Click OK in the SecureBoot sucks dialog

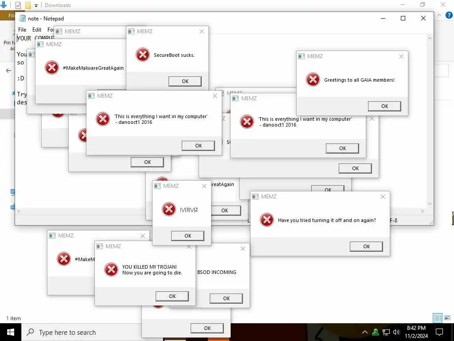coord(185,81)
